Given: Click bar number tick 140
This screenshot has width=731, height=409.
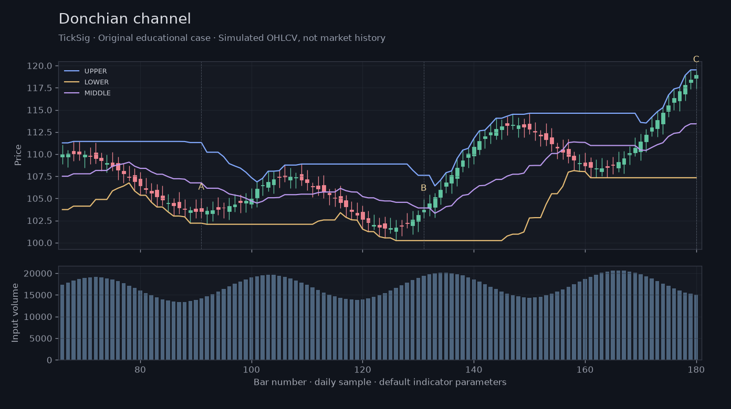Looking at the screenshot, I should click(x=474, y=369).
